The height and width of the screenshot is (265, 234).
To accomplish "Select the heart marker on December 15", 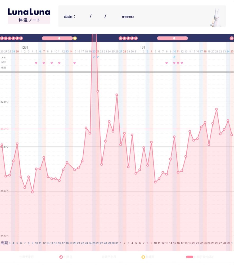I will (75, 63).
